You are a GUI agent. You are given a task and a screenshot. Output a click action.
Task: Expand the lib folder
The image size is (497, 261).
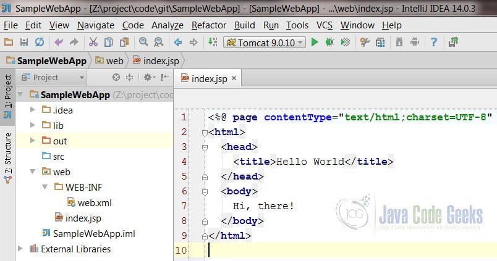(x=32, y=125)
